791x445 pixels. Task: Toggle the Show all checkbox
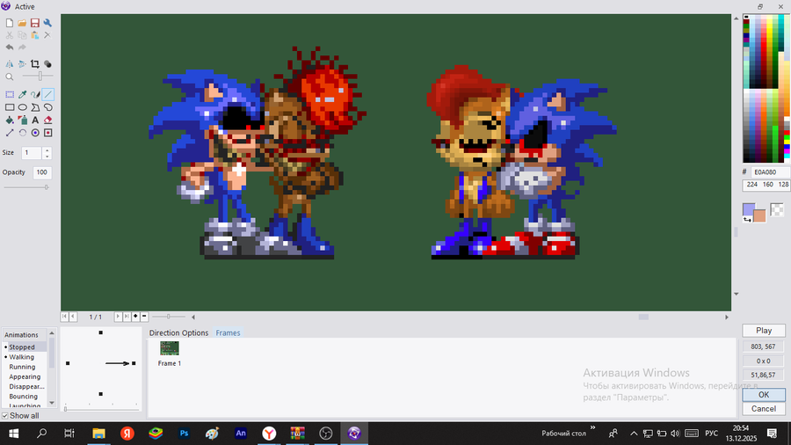coord(5,416)
